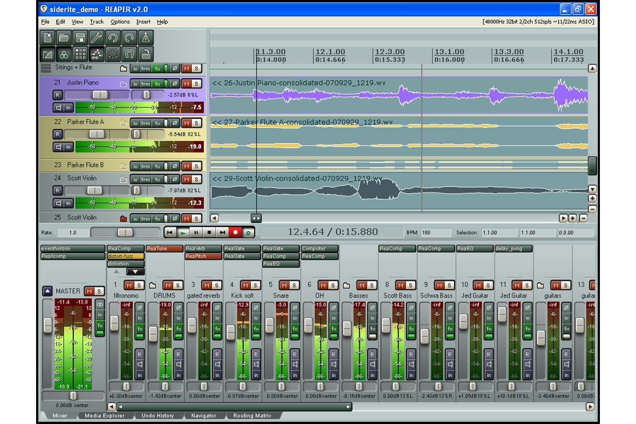Open the ReaTune FX on DRUMS channel
Viewport: 636px width, 424px height.
click(x=165, y=249)
